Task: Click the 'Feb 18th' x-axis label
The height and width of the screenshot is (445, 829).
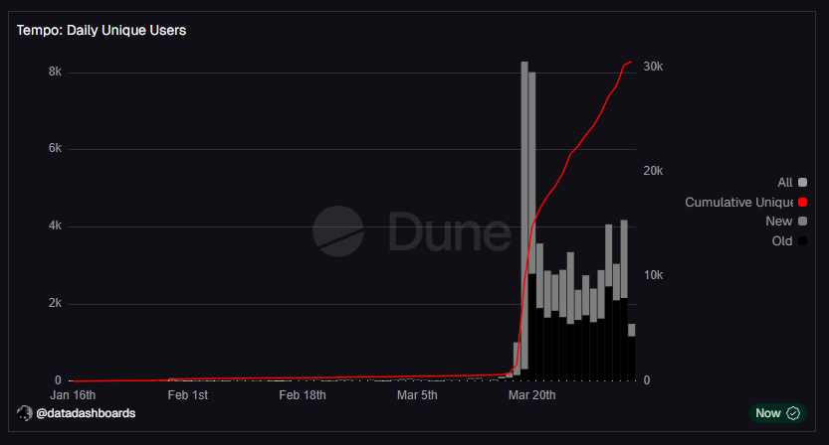Action: [x=303, y=395]
